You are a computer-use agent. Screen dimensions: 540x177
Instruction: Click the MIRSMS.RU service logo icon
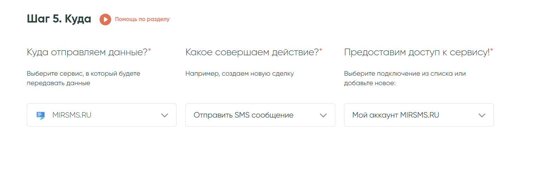41,115
